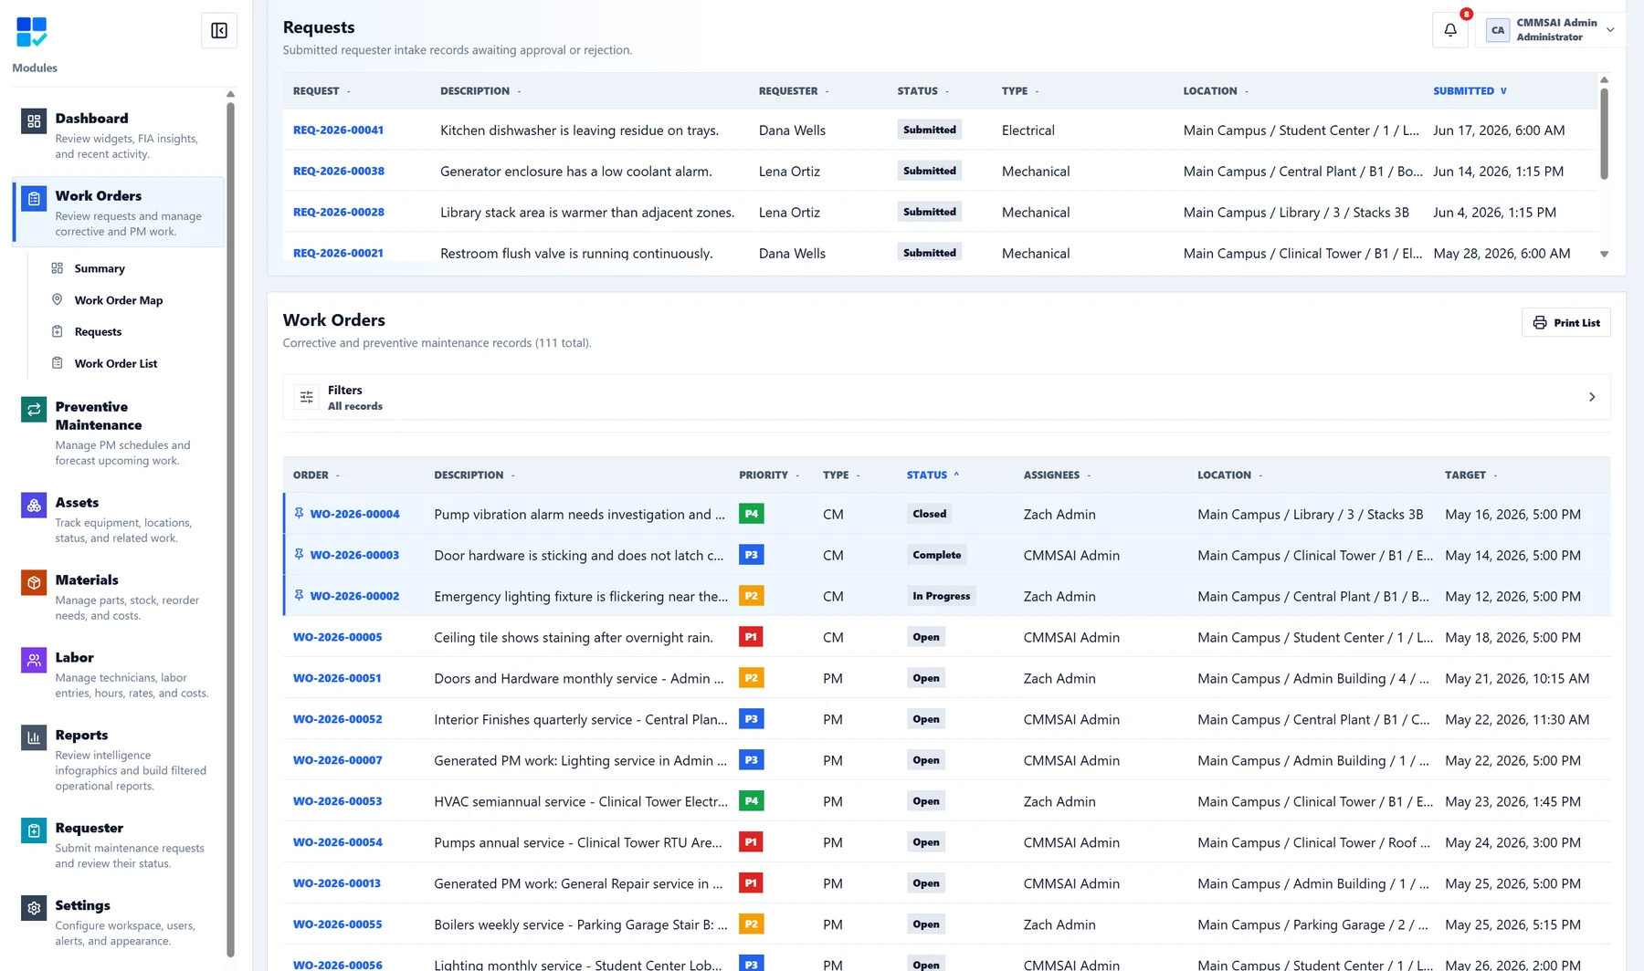1644x971 pixels.
Task: Click the Filters sliders icon
Action: [x=307, y=397]
